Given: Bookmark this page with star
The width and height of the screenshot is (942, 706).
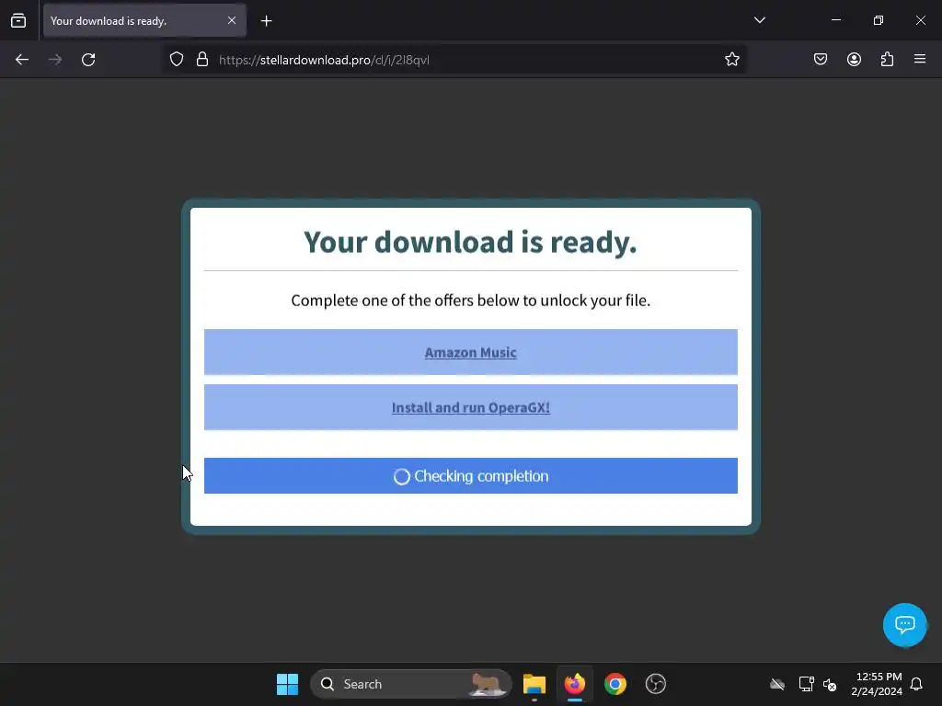Looking at the screenshot, I should [x=731, y=60].
